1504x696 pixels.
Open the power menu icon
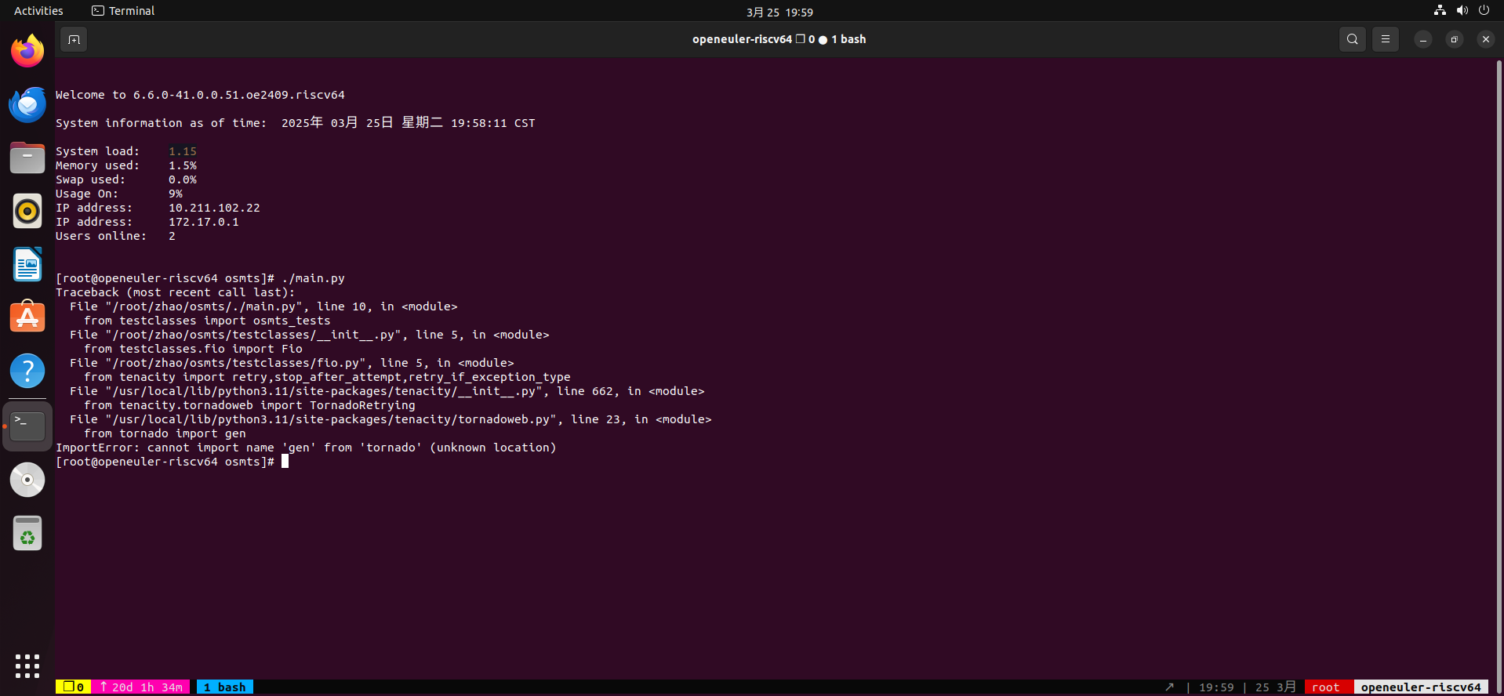tap(1484, 10)
